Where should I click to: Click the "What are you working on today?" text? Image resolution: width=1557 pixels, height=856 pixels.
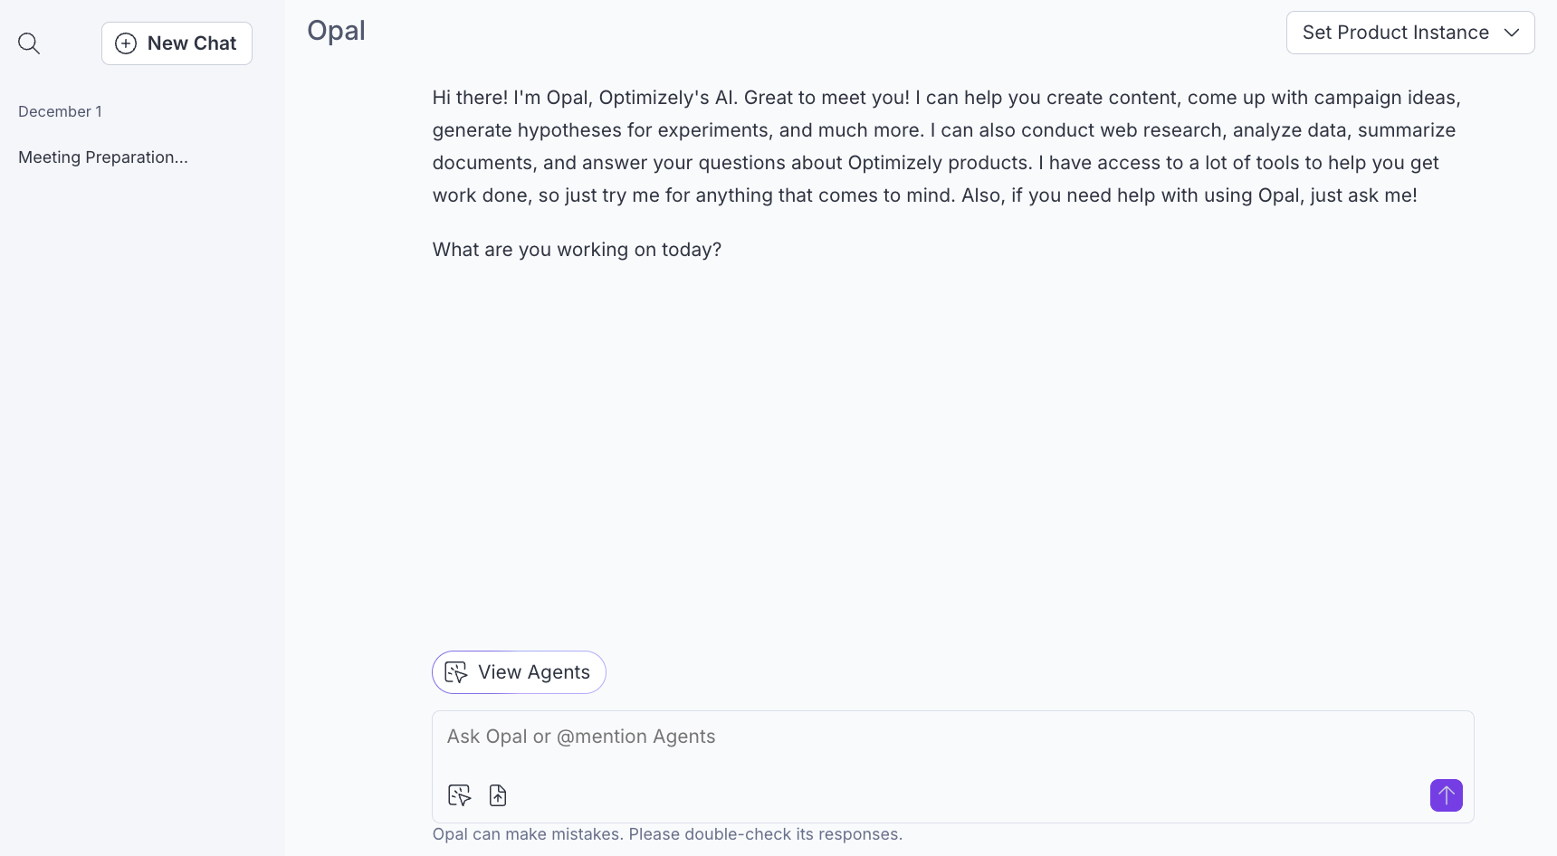(x=577, y=250)
